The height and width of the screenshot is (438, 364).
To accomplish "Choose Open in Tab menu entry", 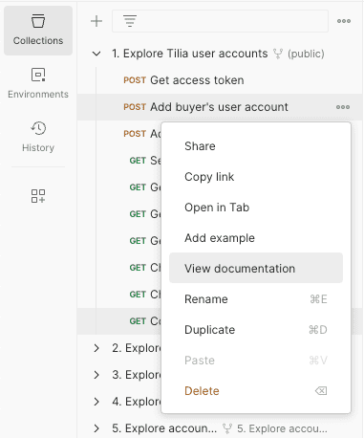I will coord(256,208).
